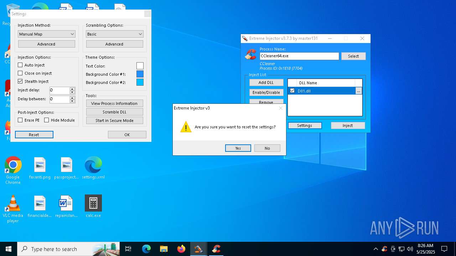This screenshot has height=256, width=456.
Task: Open the Injection Method dropdown
Action: click(x=47, y=34)
